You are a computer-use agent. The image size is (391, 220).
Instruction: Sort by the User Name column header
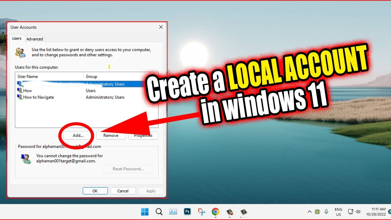pos(49,76)
